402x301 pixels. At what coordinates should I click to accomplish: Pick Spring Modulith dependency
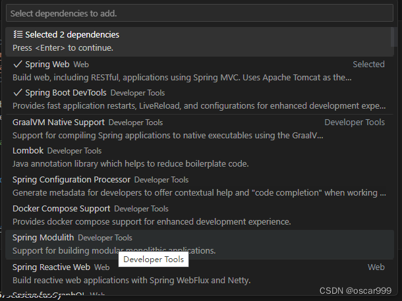(x=200, y=244)
